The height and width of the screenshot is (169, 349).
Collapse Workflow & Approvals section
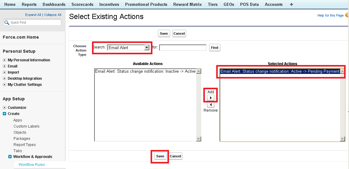pos(10,157)
